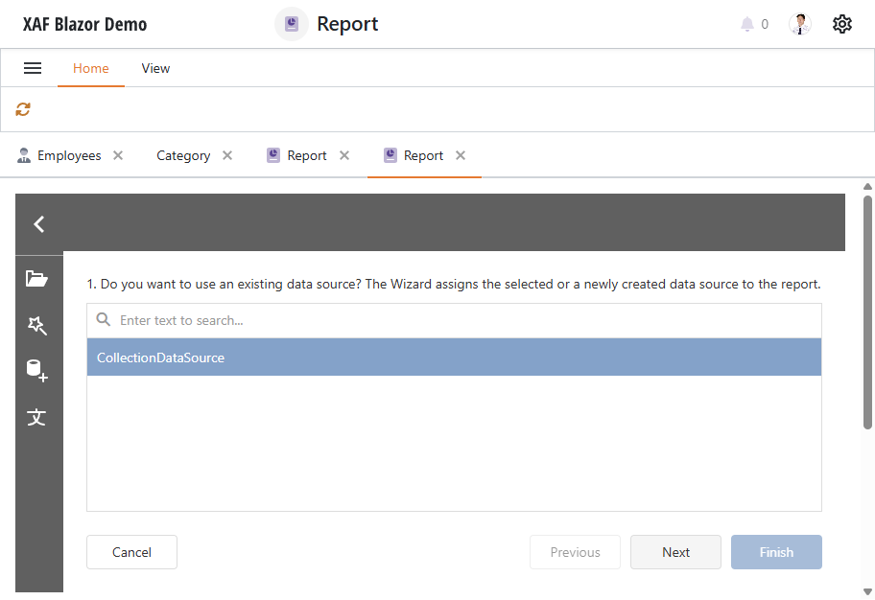Screen dimensions: 875x600
Task: Select the open folder icon in the sidebar
Action: tap(37, 277)
